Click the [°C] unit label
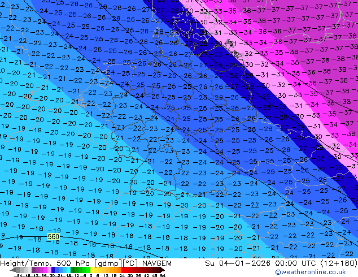 (x=131, y=263)
